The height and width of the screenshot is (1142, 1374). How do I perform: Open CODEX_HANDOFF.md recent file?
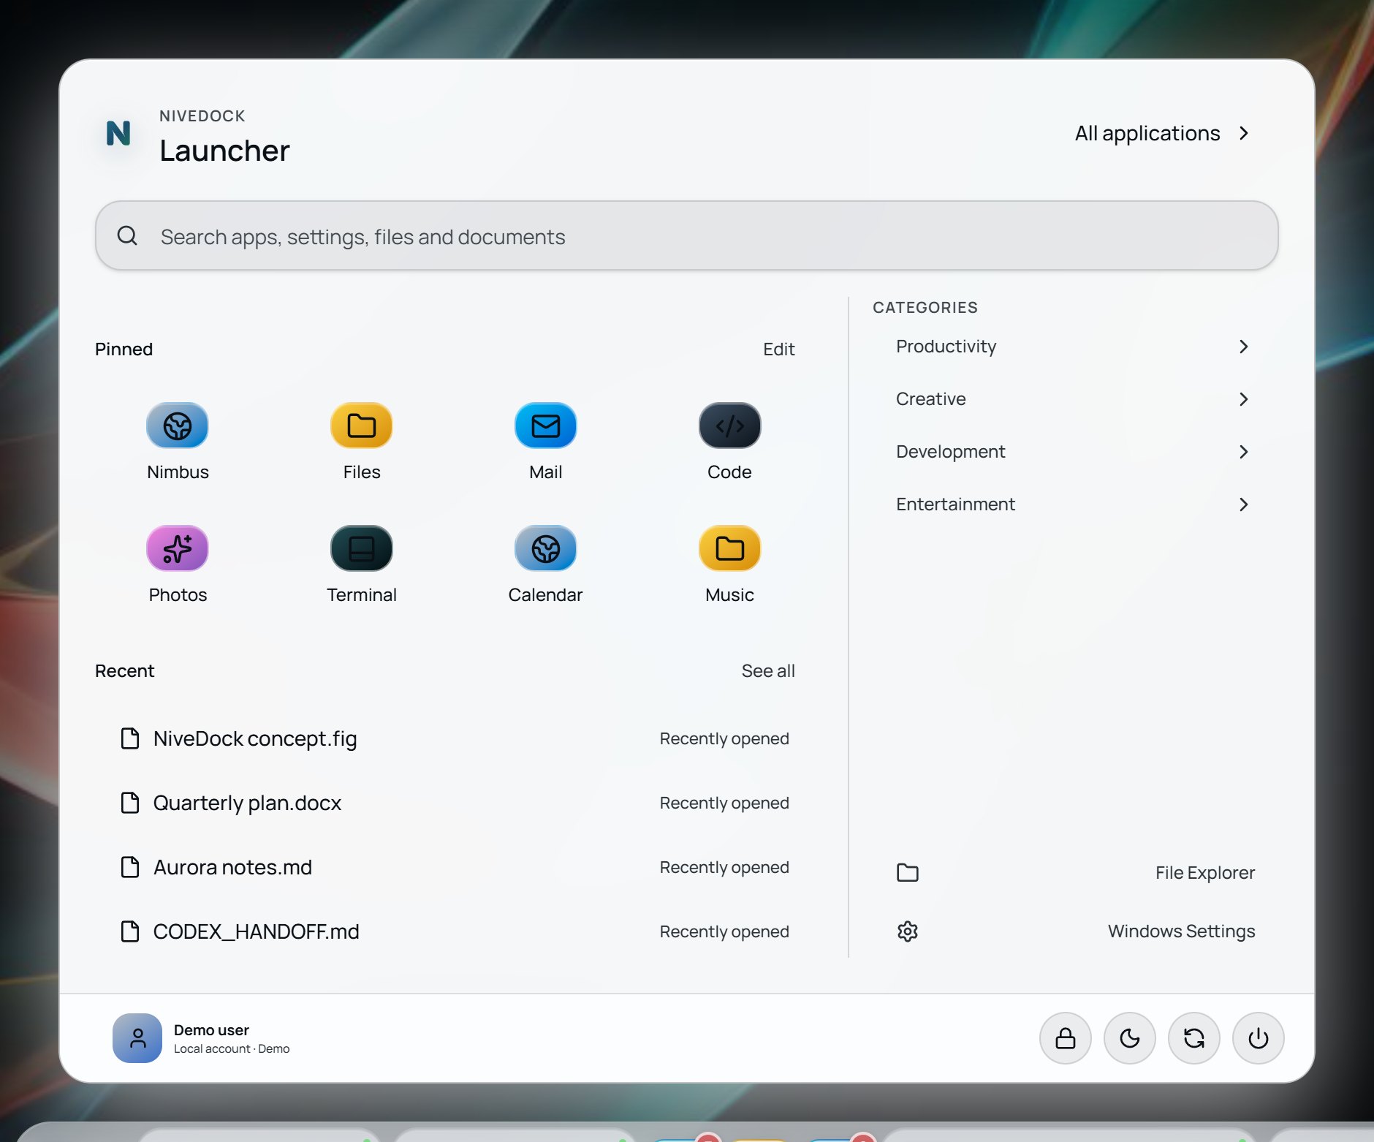coord(455,931)
